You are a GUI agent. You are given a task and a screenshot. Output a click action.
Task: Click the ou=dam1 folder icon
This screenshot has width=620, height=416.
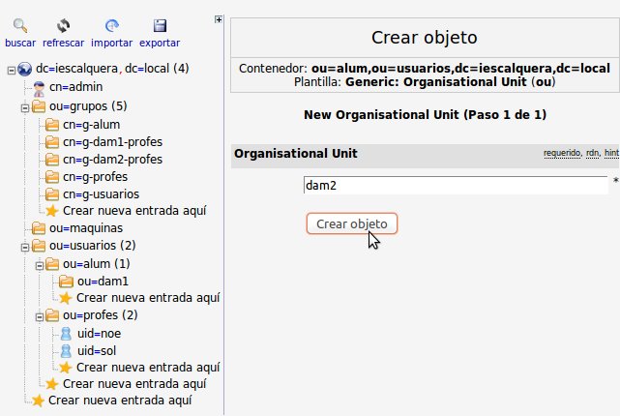[x=66, y=282]
